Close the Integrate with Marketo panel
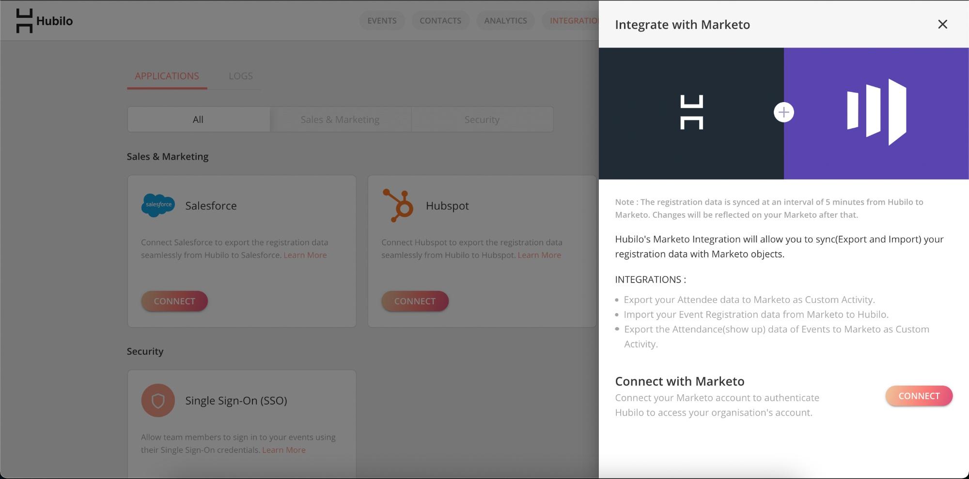This screenshot has height=479, width=969. pos(942,24)
